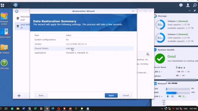Screen dimensions: 198x111
Task: Cancel the Restoration Wizard
Action: [126, 95]
